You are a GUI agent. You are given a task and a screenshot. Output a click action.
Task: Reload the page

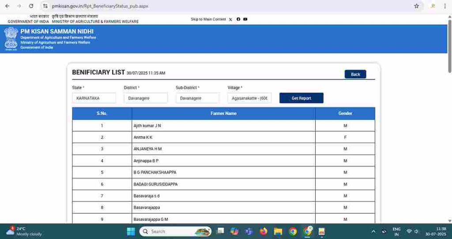[31, 6]
